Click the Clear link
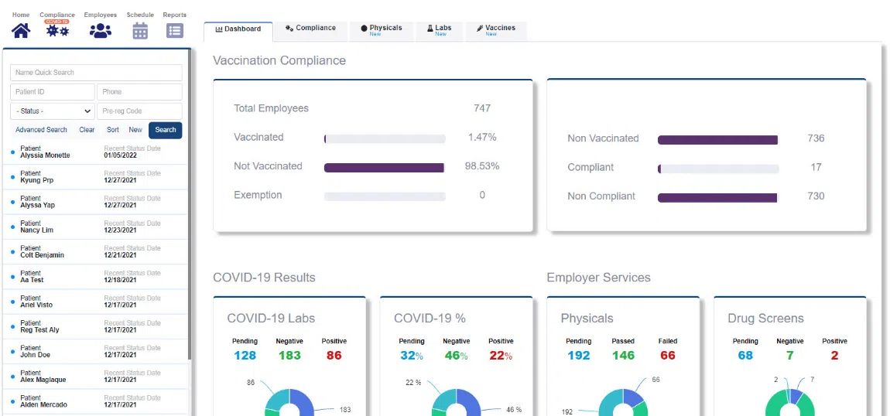Viewport: 890px width, 416px height. point(87,130)
